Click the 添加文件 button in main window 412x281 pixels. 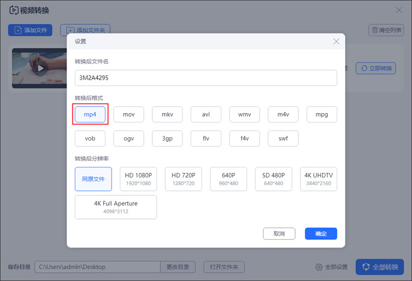[x=30, y=30]
